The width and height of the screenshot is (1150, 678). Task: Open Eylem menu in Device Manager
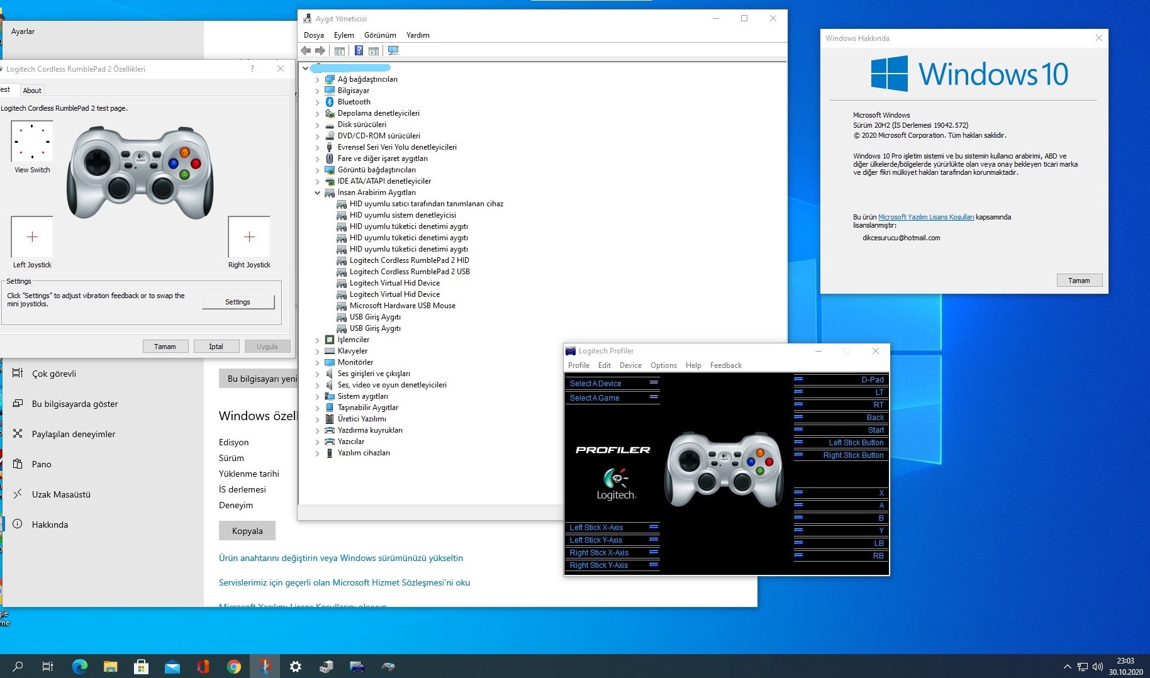click(x=343, y=35)
